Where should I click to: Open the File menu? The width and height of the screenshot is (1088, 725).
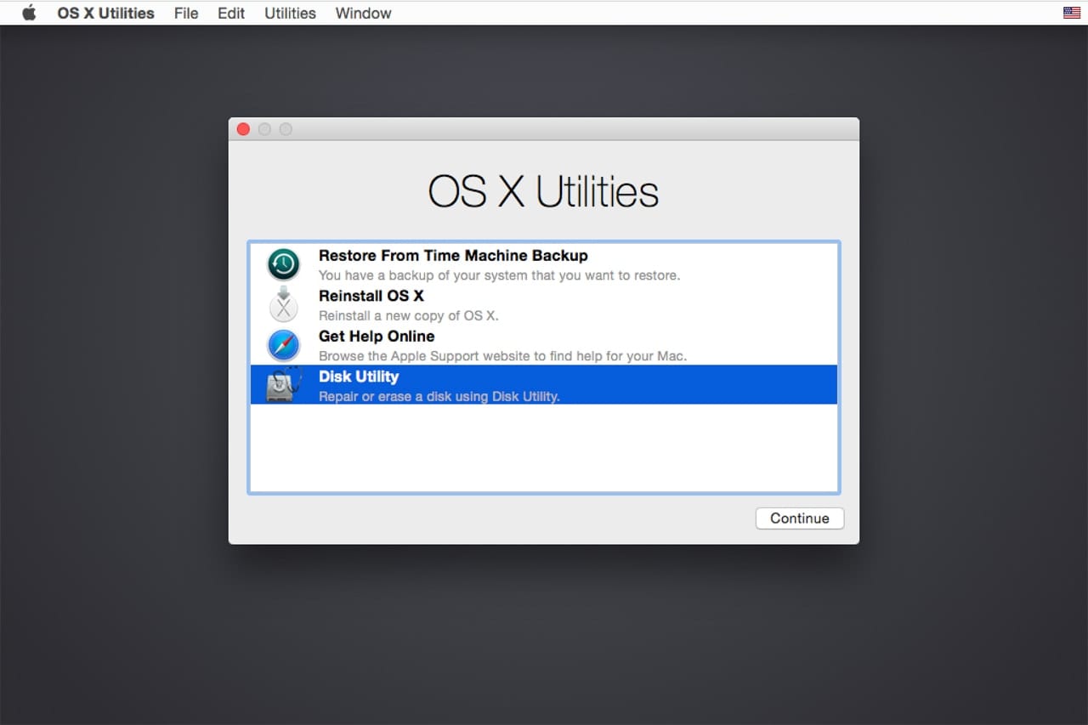tap(185, 13)
